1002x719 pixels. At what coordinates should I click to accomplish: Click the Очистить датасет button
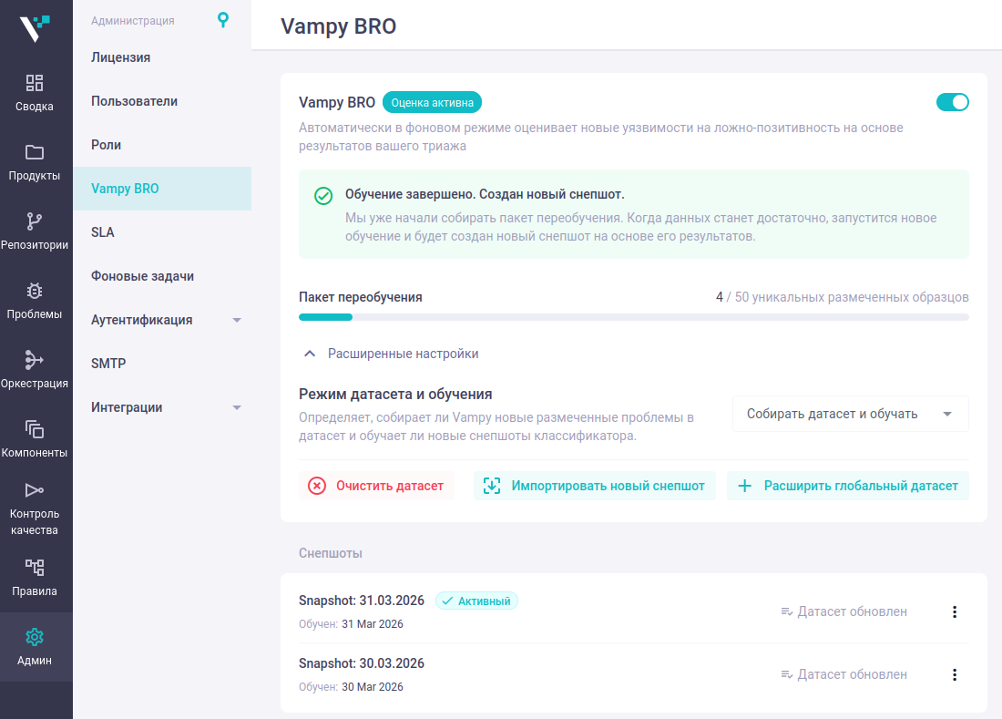(x=376, y=486)
